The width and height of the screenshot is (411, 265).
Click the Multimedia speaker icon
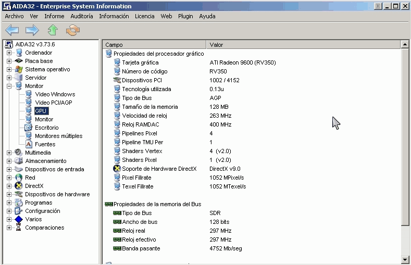(19, 153)
